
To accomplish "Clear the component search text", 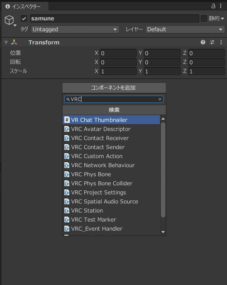I will (x=160, y=99).
